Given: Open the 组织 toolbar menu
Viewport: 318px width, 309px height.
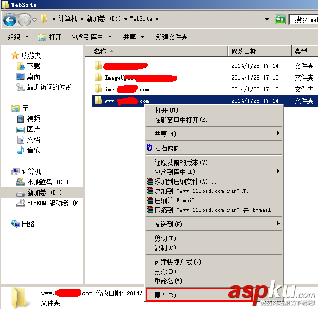Looking at the screenshot, I should 18,37.
